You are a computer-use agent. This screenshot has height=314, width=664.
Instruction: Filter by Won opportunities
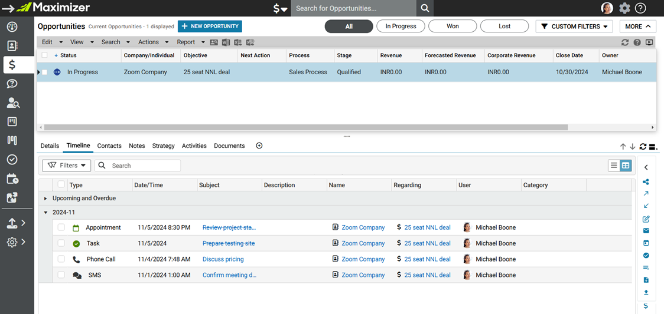tap(453, 26)
